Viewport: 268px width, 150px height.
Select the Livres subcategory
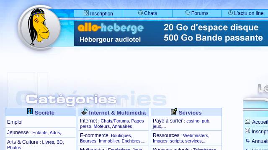(x=48, y=142)
